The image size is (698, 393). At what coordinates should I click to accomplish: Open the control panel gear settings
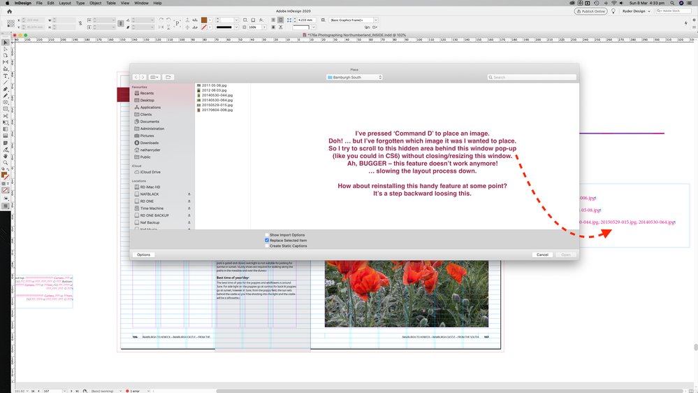pyautogui.click(x=694, y=20)
